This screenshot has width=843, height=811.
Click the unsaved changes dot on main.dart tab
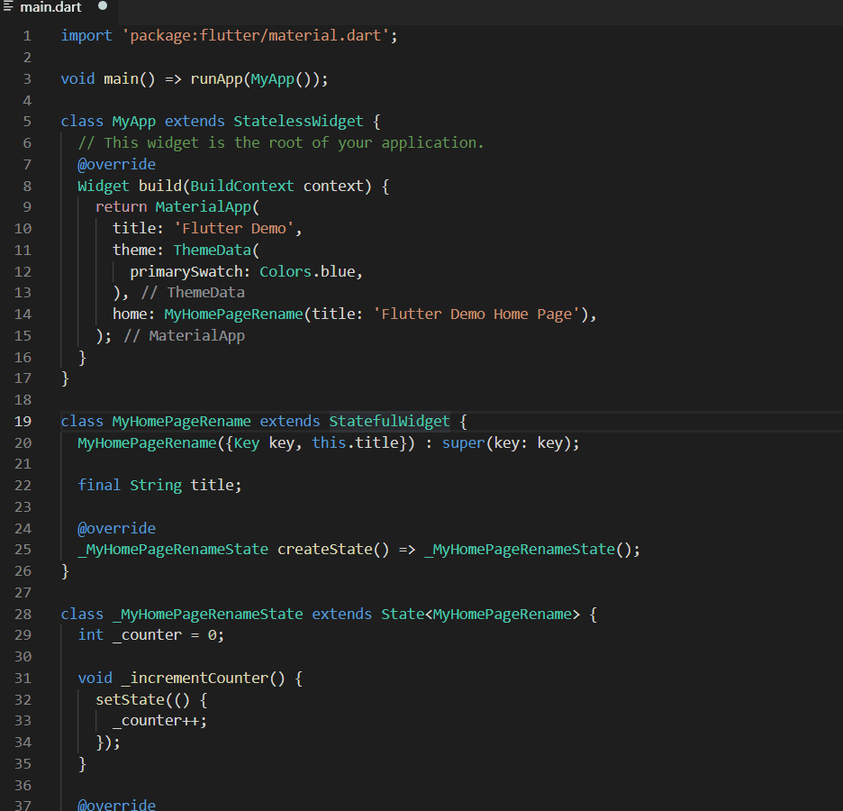tap(102, 7)
